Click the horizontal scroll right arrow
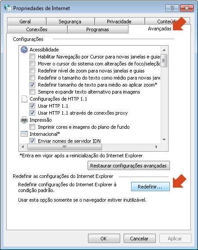This screenshot has width=198, height=250. click(157, 147)
